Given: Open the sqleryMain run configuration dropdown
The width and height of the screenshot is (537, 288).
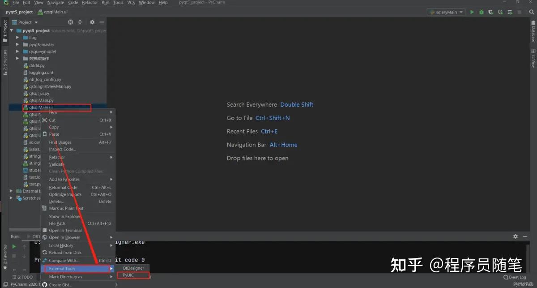Looking at the screenshot, I should pyautogui.click(x=446, y=12).
